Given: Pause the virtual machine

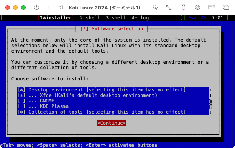Looking at the screenshot, I should pos(49,8).
